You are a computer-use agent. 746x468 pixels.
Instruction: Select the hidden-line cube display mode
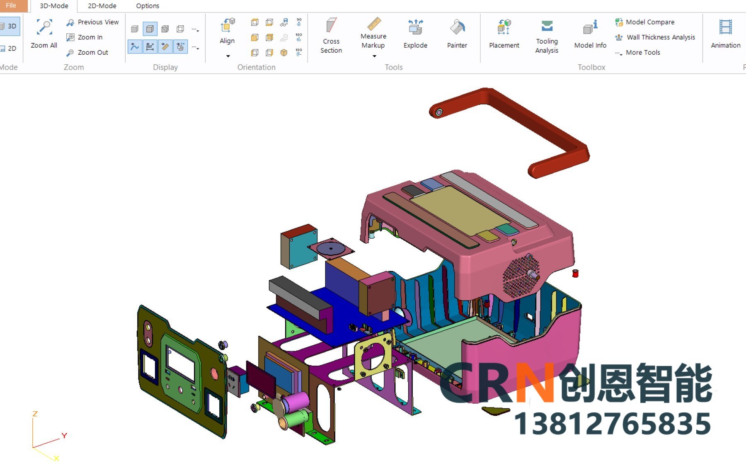pyautogui.click(x=165, y=29)
